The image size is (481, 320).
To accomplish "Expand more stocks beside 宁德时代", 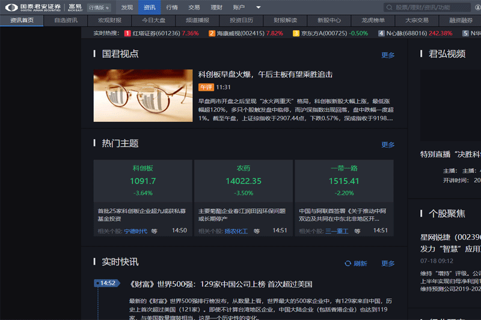I will point(155,231).
